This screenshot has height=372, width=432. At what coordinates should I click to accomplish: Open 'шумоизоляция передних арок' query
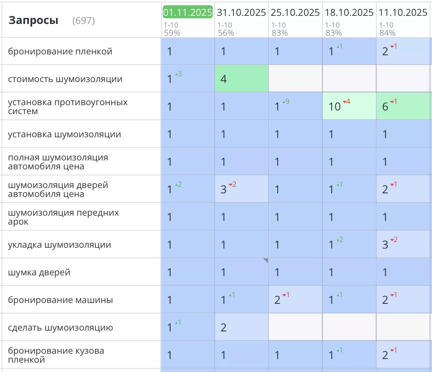(x=63, y=217)
